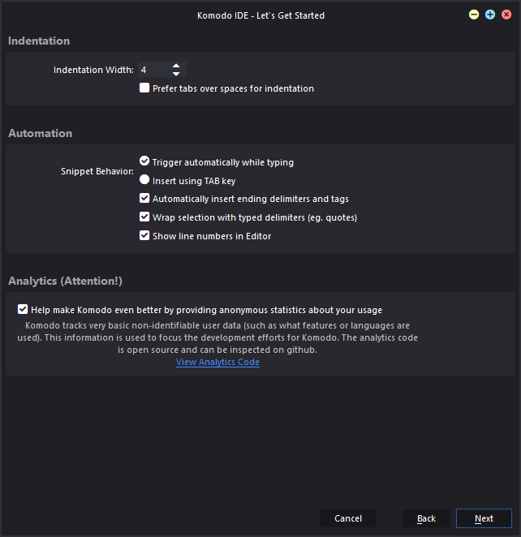Decrease indentation width with down arrow
This screenshot has height=537, width=521.
[x=176, y=74]
